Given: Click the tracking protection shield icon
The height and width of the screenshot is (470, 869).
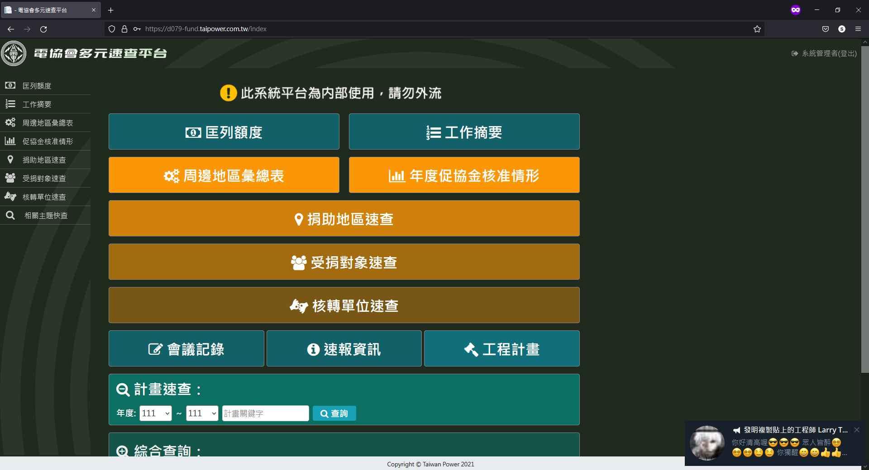Looking at the screenshot, I should (112, 29).
